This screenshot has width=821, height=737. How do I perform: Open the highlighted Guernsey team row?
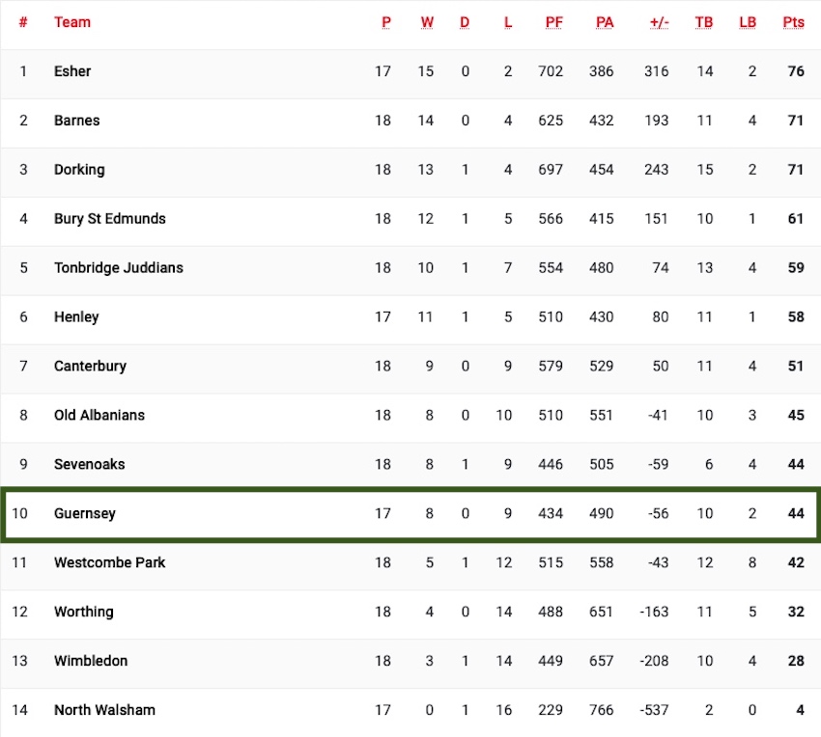pyautogui.click(x=410, y=514)
